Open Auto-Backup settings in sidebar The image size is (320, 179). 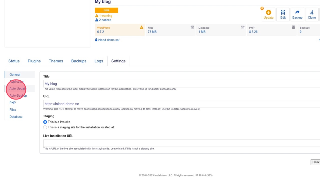(18, 96)
